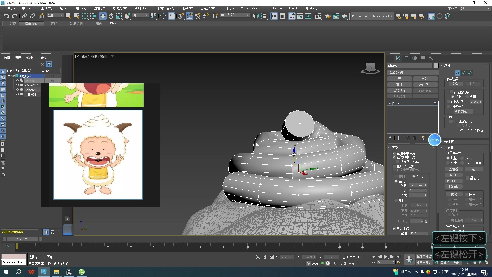Toggle Angle Snap icon
This screenshot has height=277, width=492.
click(x=189, y=16)
